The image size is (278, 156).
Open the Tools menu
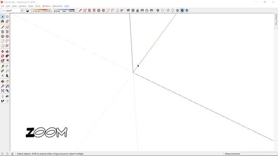[x=38, y=6]
